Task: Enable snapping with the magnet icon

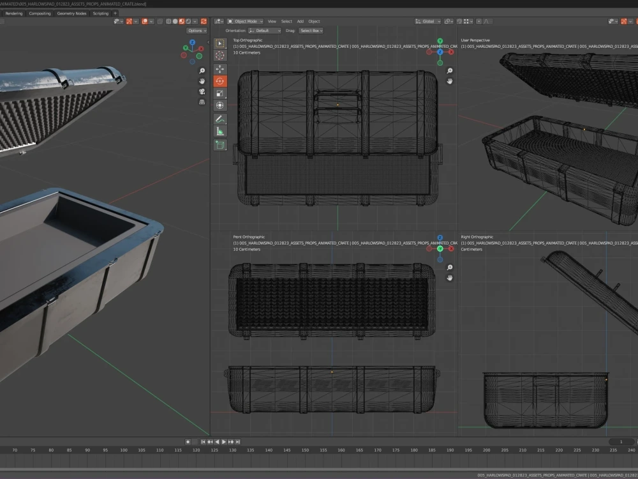Action: 458,21
